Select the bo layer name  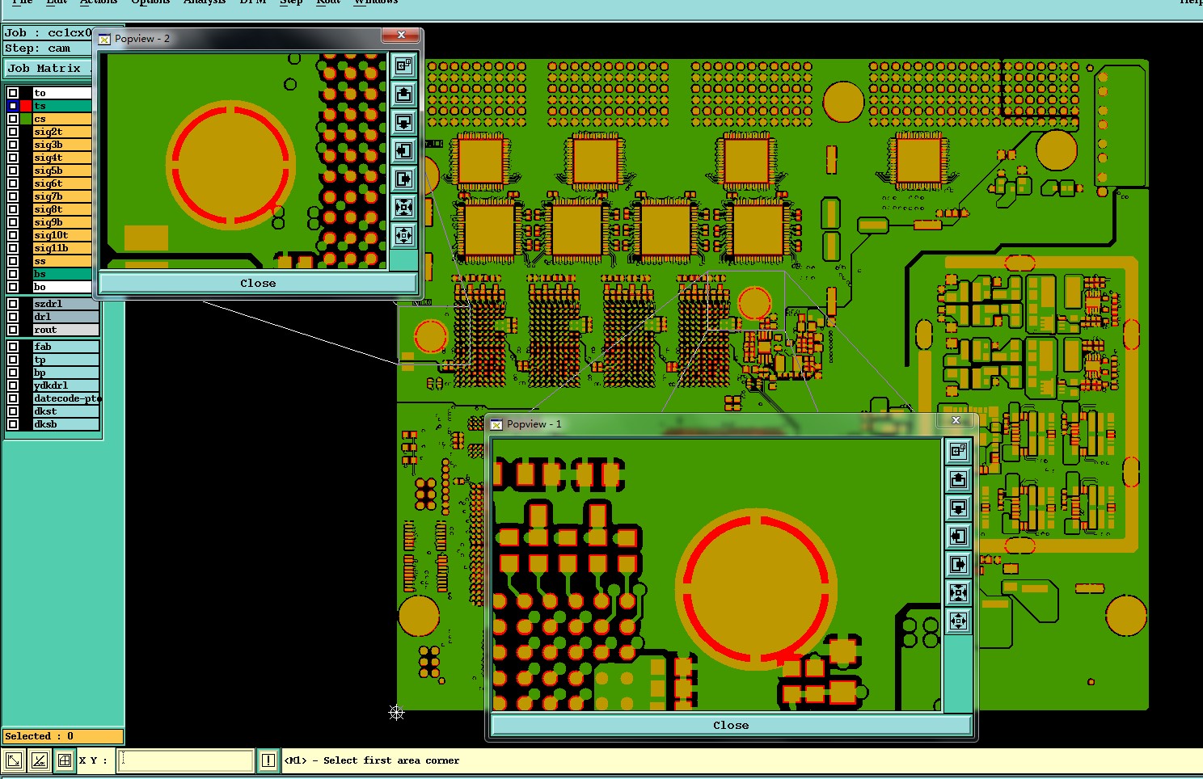coord(61,287)
